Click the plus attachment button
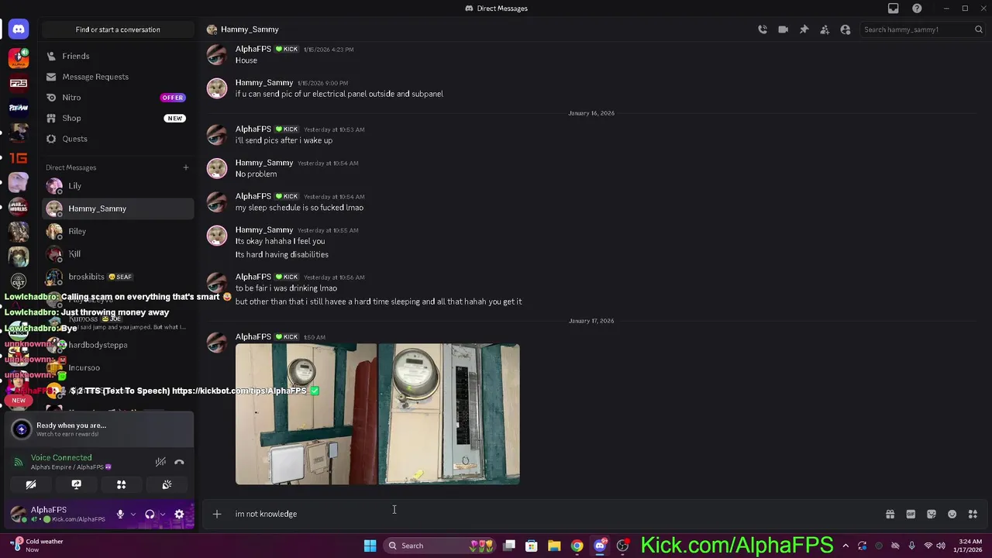Image resolution: width=992 pixels, height=558 pixels. 217,514
